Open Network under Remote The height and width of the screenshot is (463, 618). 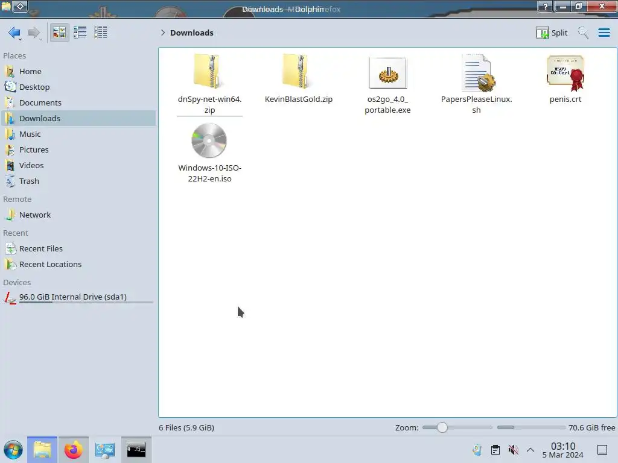78,215
